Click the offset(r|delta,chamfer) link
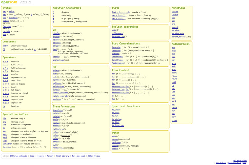 click(56, 142)
